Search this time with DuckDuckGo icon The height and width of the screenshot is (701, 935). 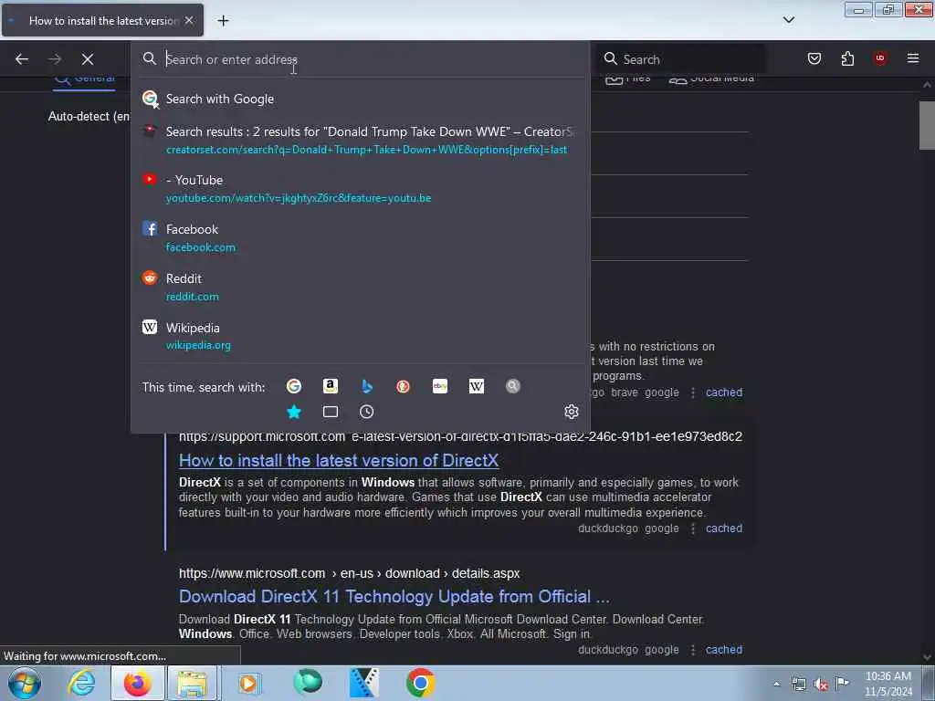point(403,386)
